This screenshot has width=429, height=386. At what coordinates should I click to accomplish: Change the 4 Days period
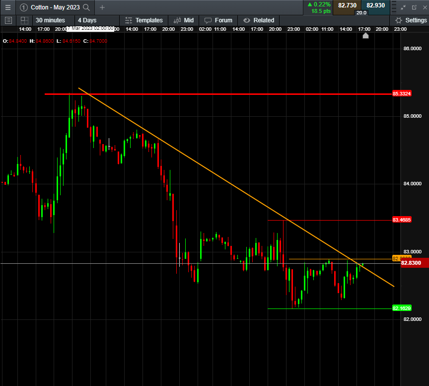(87, 20)
